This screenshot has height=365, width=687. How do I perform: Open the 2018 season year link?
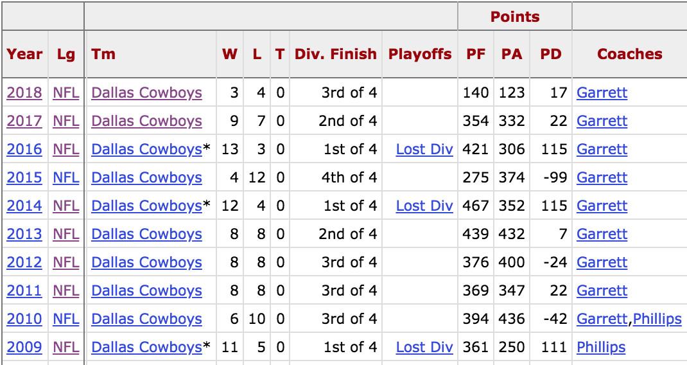click(24, 93)
